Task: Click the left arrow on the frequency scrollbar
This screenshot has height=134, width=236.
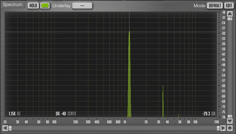Action: coord(5,128)
